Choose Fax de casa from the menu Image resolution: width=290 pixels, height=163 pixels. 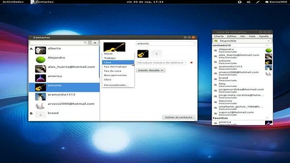coord(118,71)
